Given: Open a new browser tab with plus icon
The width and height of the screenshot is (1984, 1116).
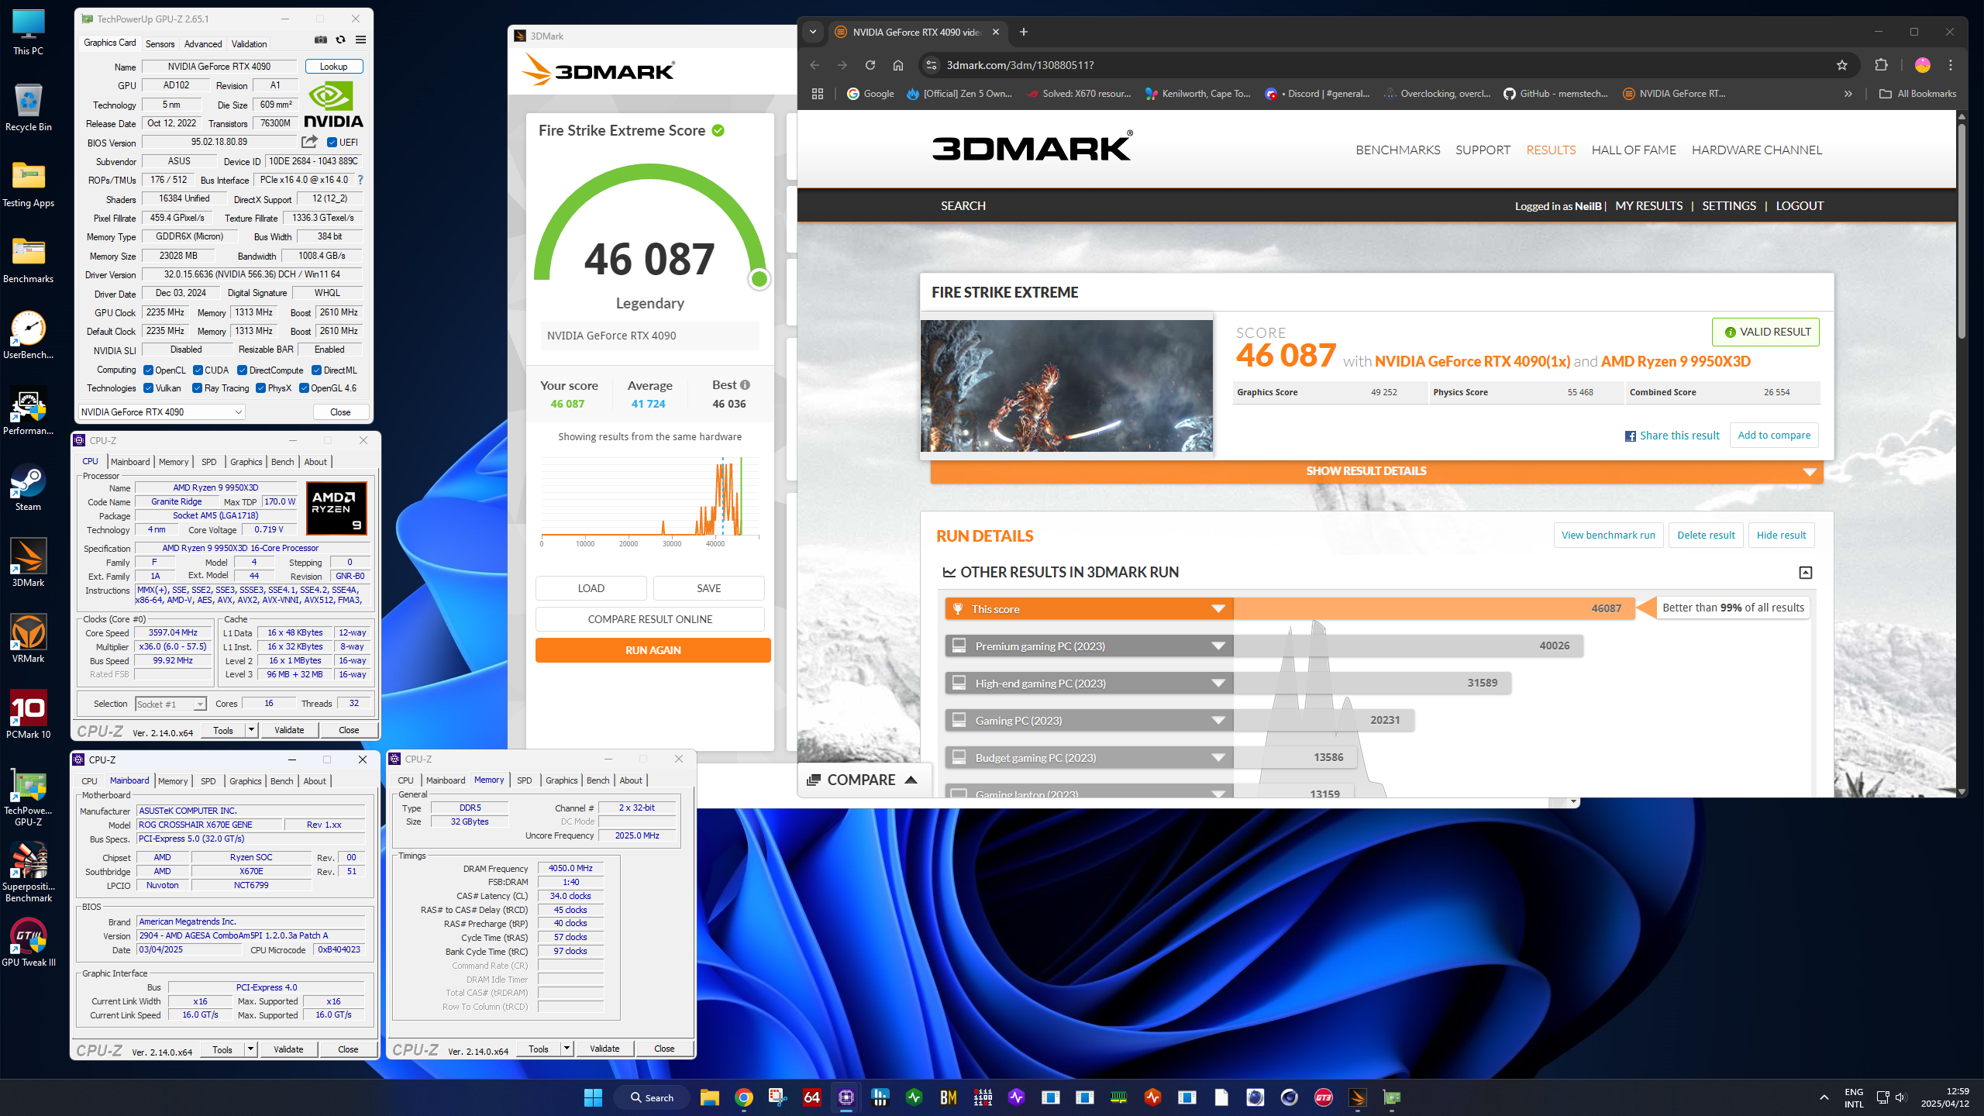Looking at the screenshot, I should 1024,32.
